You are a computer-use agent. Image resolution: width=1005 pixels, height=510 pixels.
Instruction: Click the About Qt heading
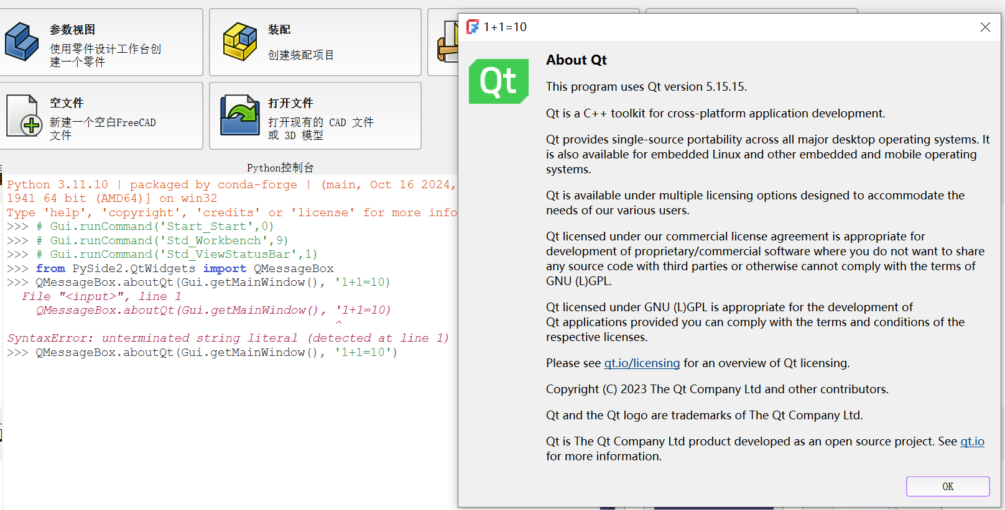[x=577, y=60]
